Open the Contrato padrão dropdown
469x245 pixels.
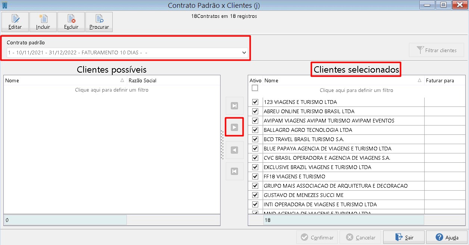click(x=244, y=52)
